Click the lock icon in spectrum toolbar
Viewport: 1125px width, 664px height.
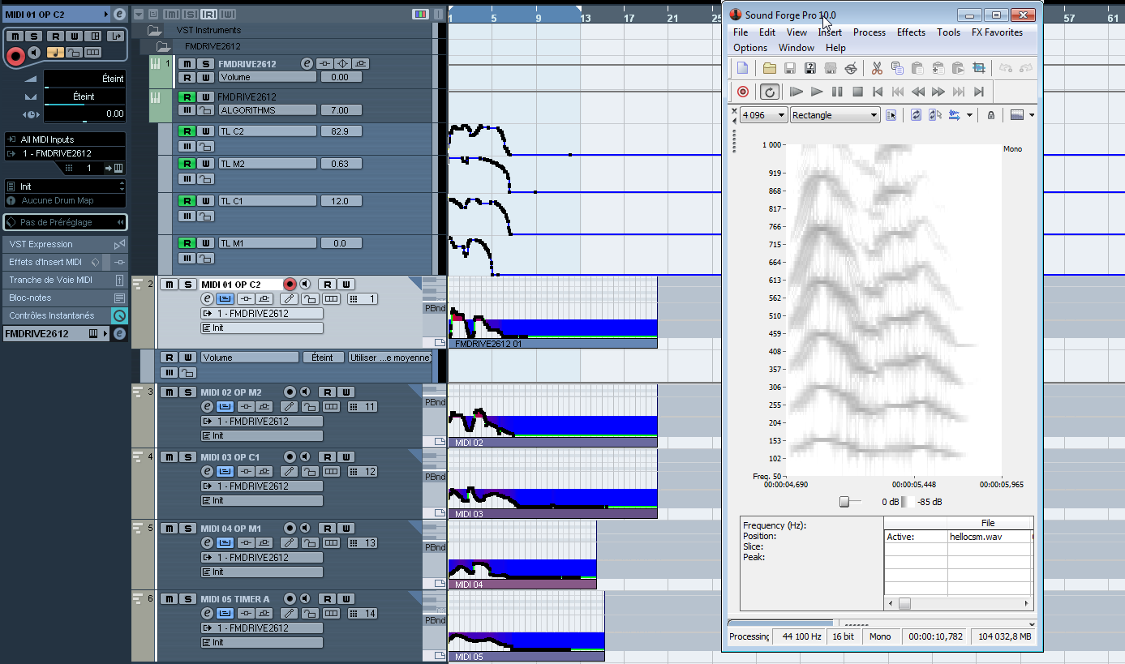pyautogui.click(x=990, y=115)
